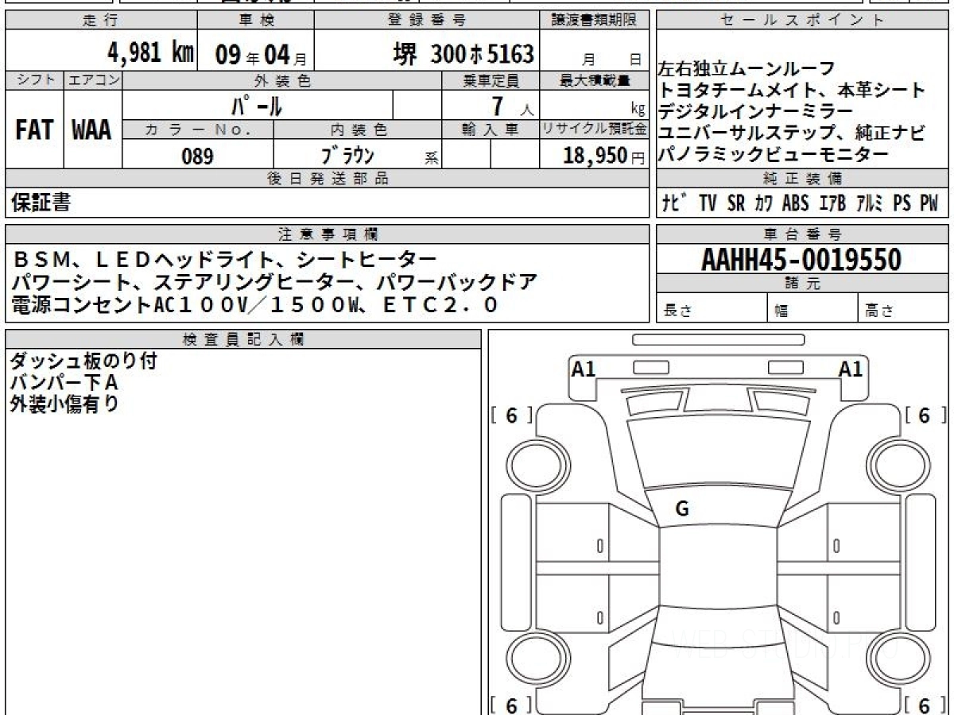Screen dimensions: 954x715
Task: Click the 電源コンセントAC100V line
Action: (255, 304)
